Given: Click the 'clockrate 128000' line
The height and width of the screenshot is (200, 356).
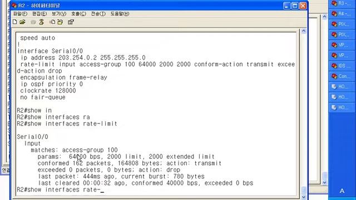Looking at the screenshot, I should tap(48, 91).
